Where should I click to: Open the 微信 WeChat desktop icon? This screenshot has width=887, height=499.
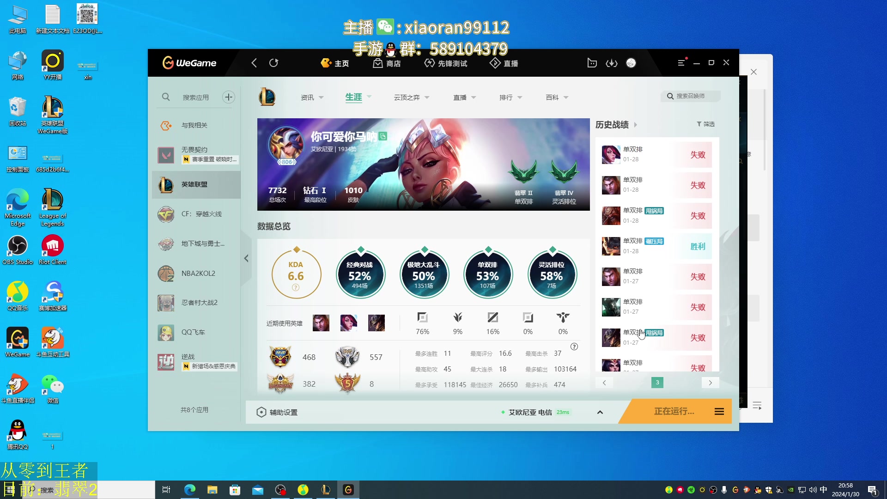pos(53,389)
